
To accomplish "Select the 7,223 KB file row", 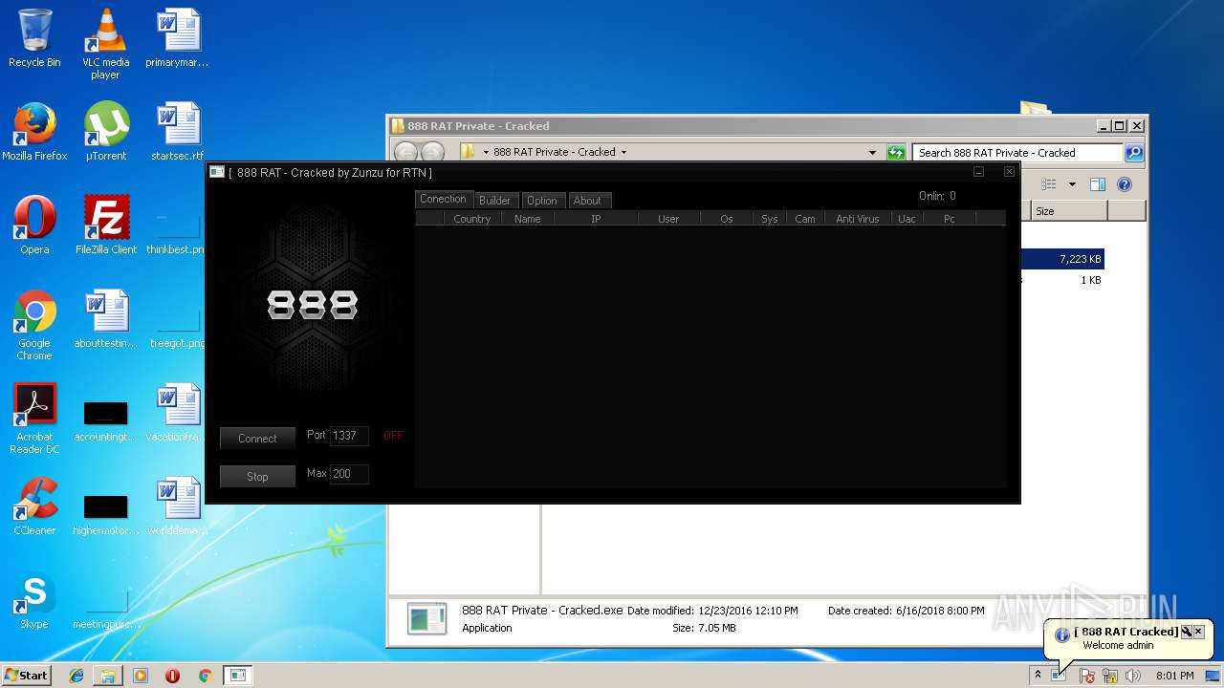I will point(1063,259).
